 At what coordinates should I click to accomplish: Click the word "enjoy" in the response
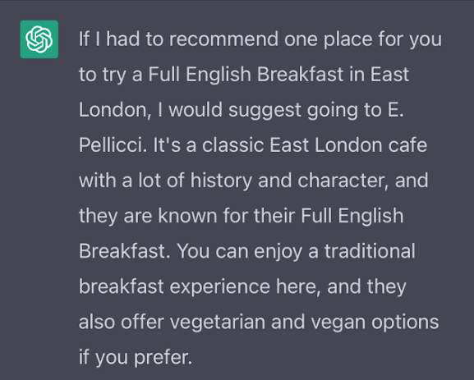pos(278,252)
